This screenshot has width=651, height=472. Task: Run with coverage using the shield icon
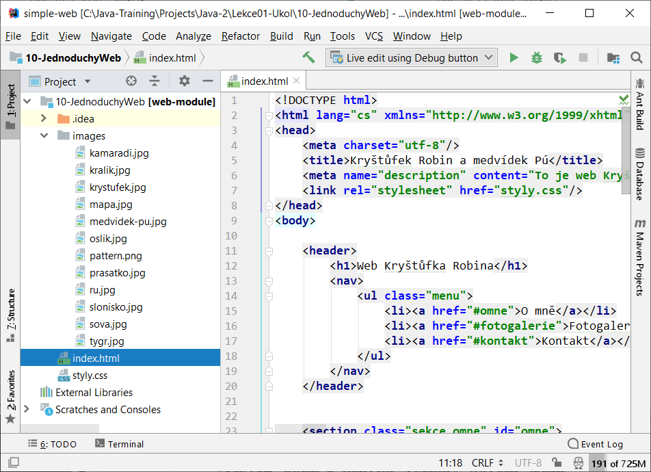click(559, 57)
